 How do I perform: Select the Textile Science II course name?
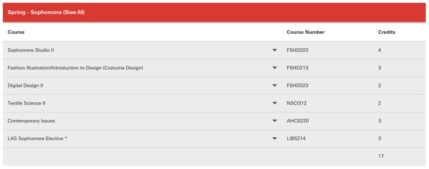(x=27, y=103)
